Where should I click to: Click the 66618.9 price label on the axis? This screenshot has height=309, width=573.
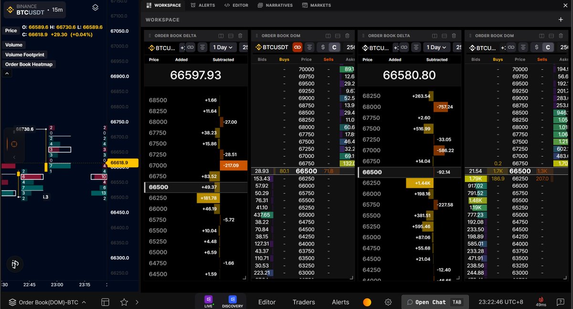[123, 163]
